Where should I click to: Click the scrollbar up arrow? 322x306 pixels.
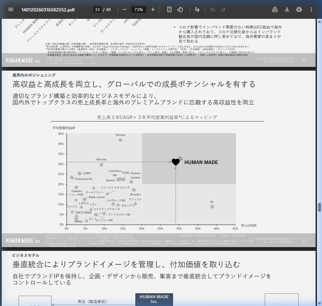point(320,22)
